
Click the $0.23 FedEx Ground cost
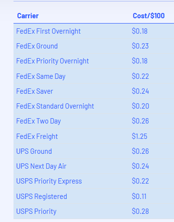pos(140,46)
